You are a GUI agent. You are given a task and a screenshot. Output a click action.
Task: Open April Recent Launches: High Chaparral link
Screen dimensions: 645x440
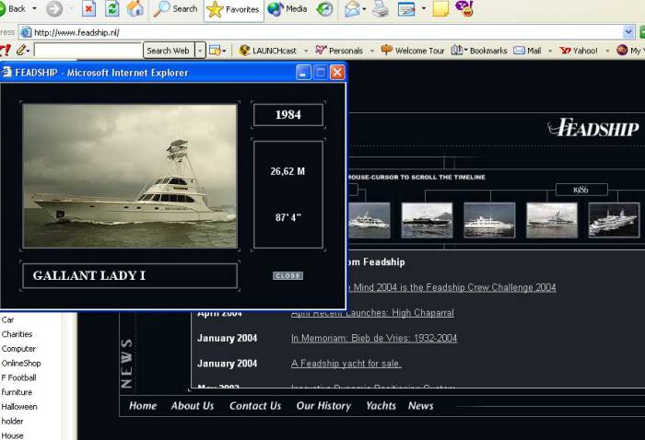click(x=372, y=313)
